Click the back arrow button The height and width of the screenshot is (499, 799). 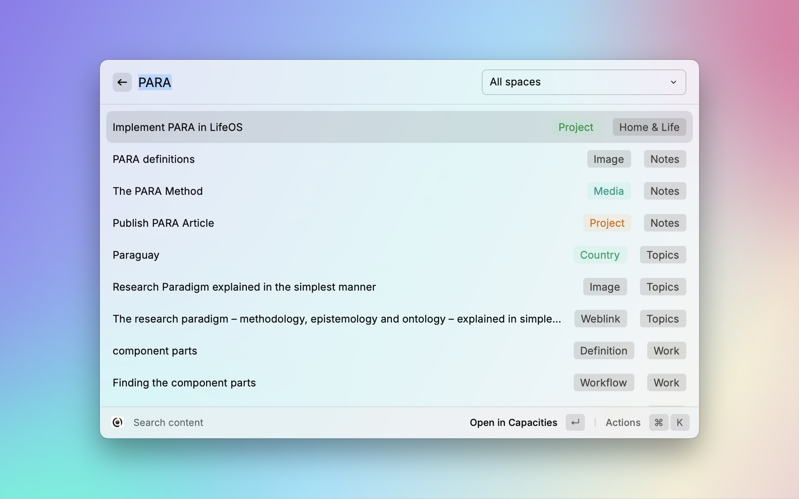pos(122,82)
